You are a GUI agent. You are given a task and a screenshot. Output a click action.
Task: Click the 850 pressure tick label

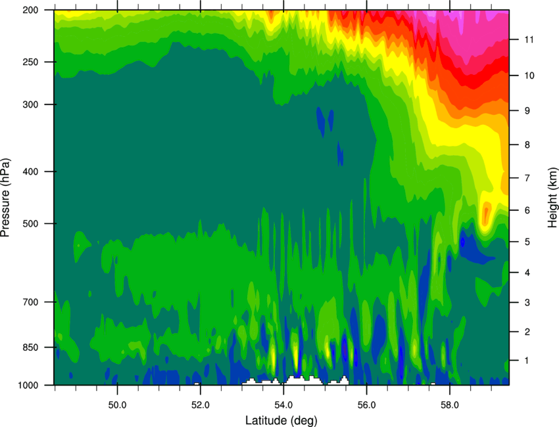31,347
